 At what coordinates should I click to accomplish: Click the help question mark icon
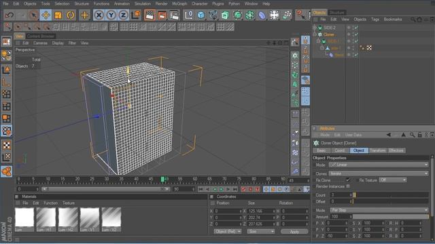tap(300, 15)
